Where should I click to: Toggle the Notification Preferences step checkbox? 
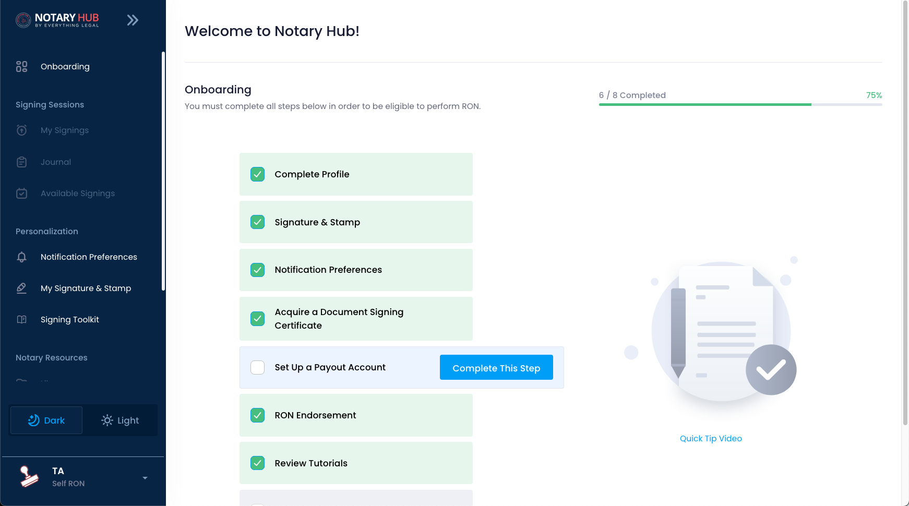258,270
